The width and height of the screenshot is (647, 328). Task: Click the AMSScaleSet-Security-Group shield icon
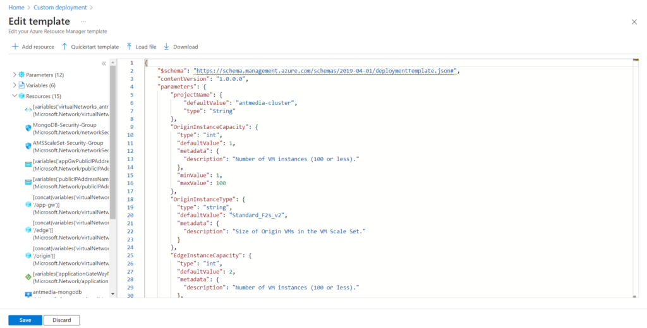28,146
